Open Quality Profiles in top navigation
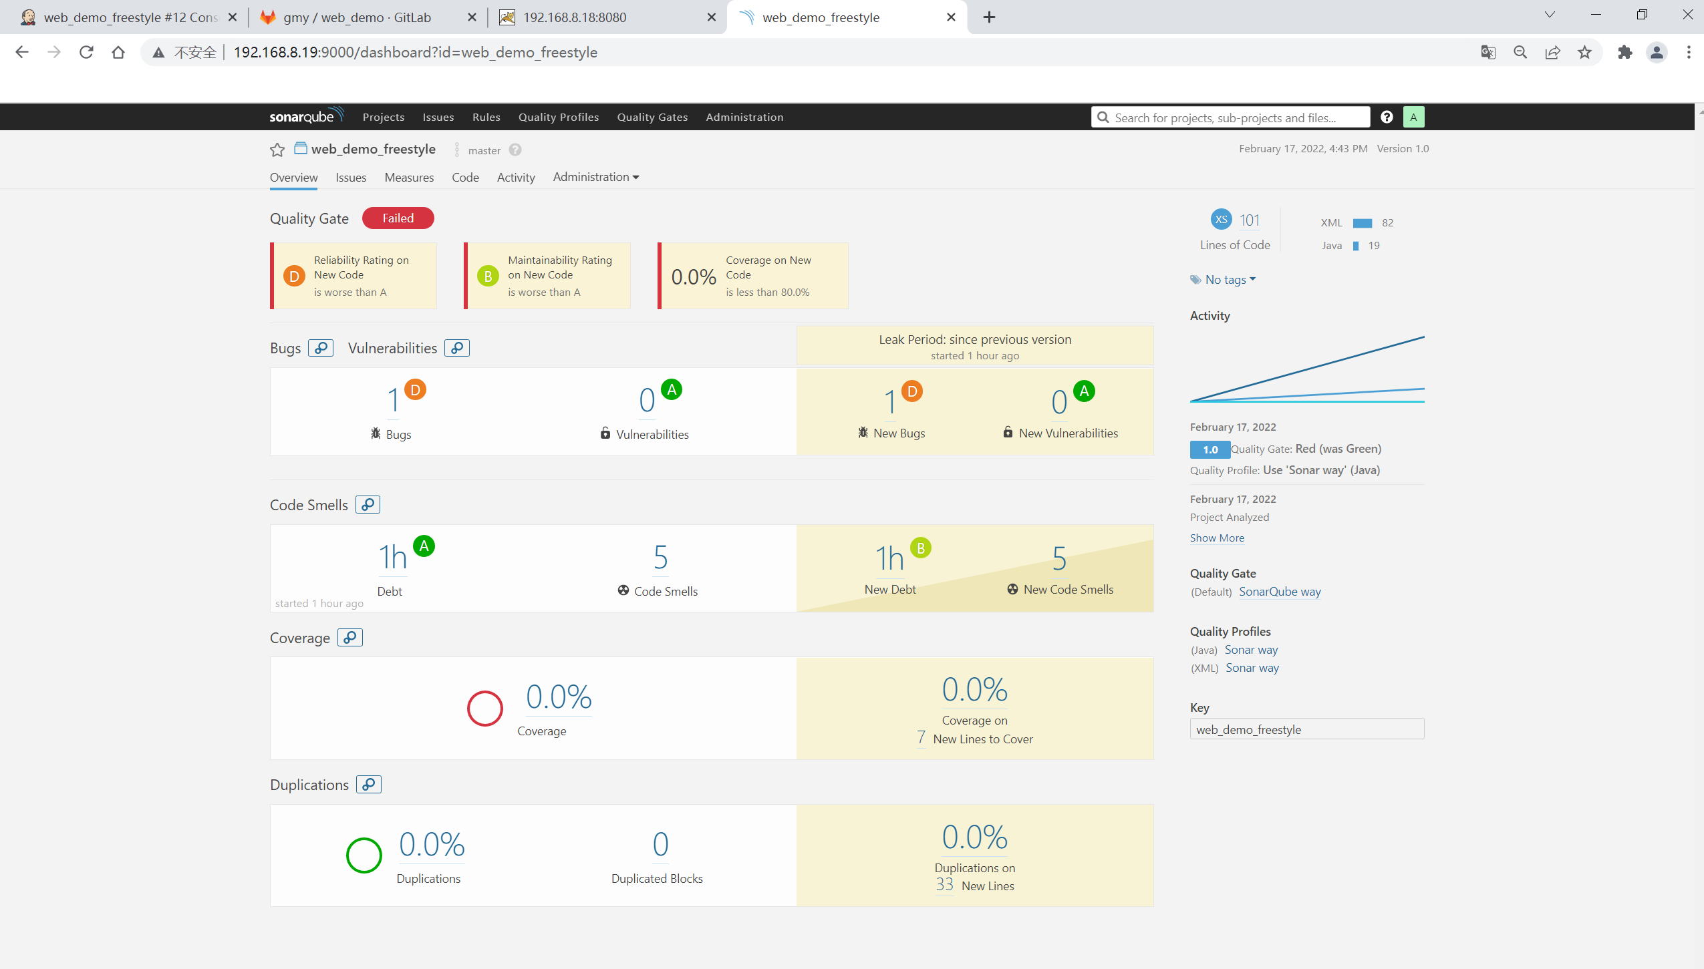 [559, 117]
